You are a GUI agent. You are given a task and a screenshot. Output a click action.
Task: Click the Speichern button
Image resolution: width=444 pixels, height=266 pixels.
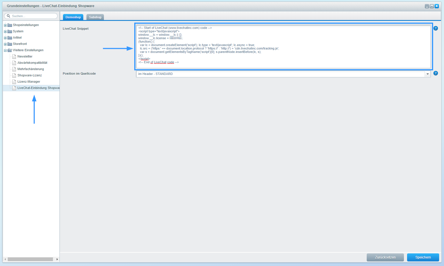click(x=423, y=257)
